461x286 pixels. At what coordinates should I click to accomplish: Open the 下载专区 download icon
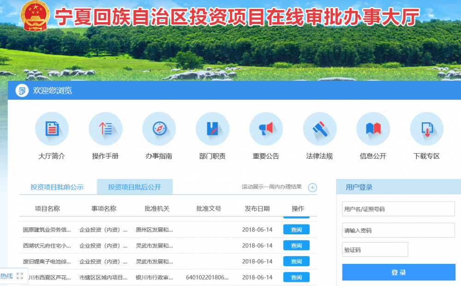[x=426, y=129]
